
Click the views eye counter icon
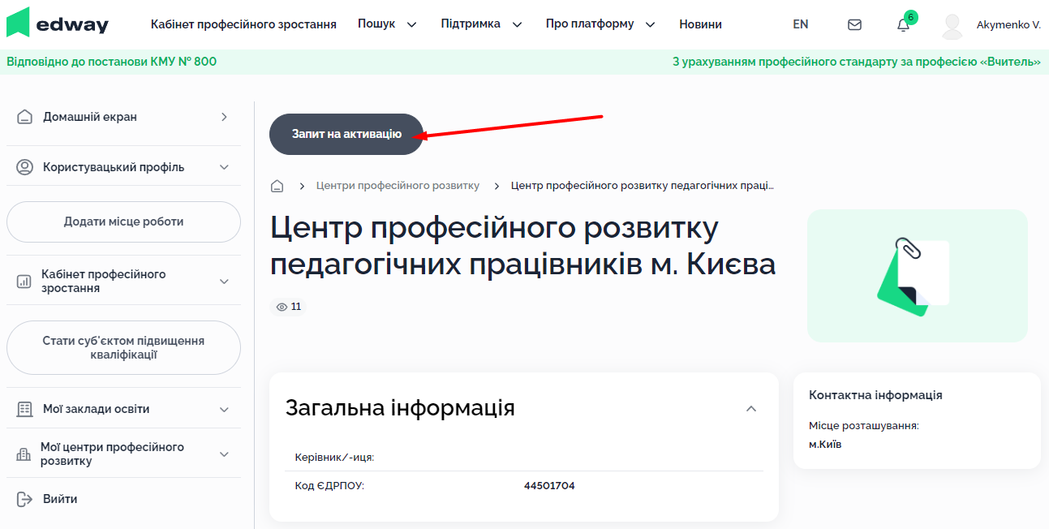tap(282, 307)
